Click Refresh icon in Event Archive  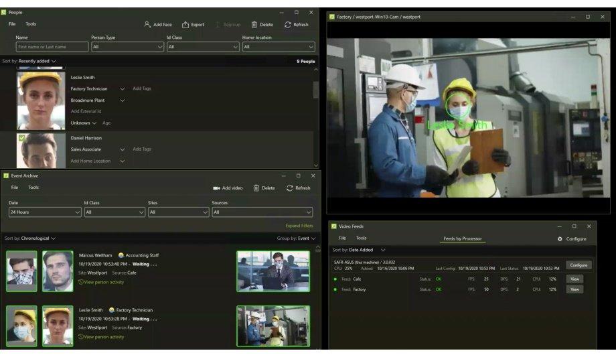pyautogui.click(x=289, y=188)
